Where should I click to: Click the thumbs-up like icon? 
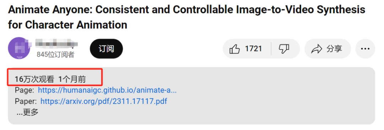(235, 49)
